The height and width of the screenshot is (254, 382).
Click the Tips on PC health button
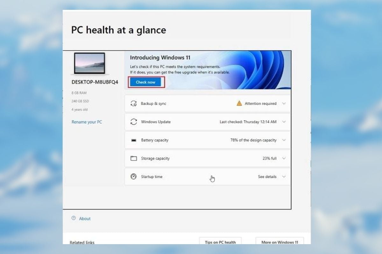tap(220, 242)
